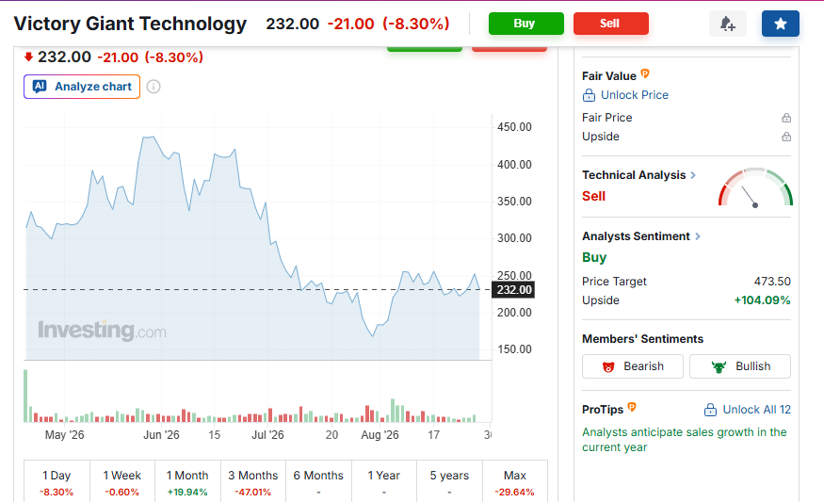Add stock to watchlist with star icon

click(781, 24)
